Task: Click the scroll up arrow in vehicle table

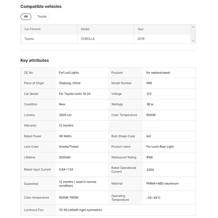Action: tap(193, 27)
